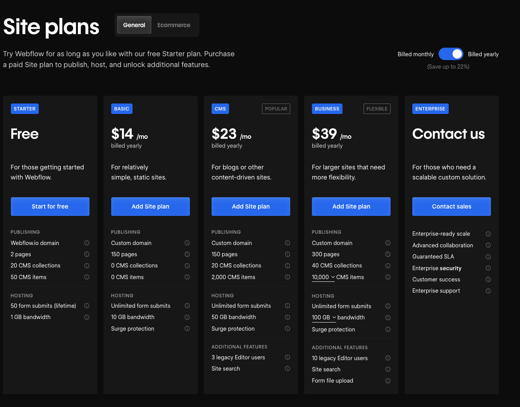
Task: Show info for Basic Surge protection
Action: [x=187, y=329]
